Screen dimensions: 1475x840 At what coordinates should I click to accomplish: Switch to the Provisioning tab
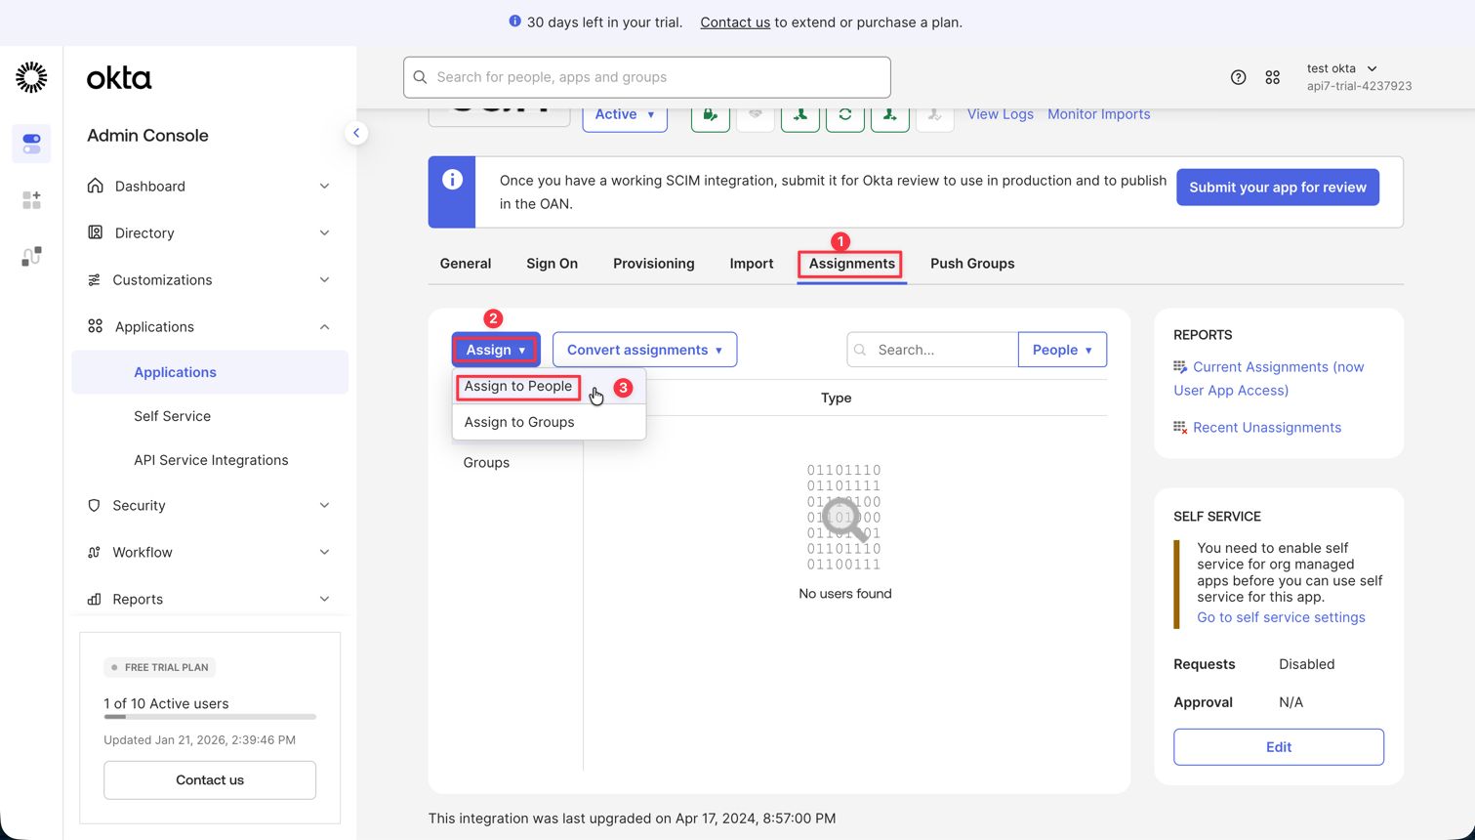tap(653, 264)
